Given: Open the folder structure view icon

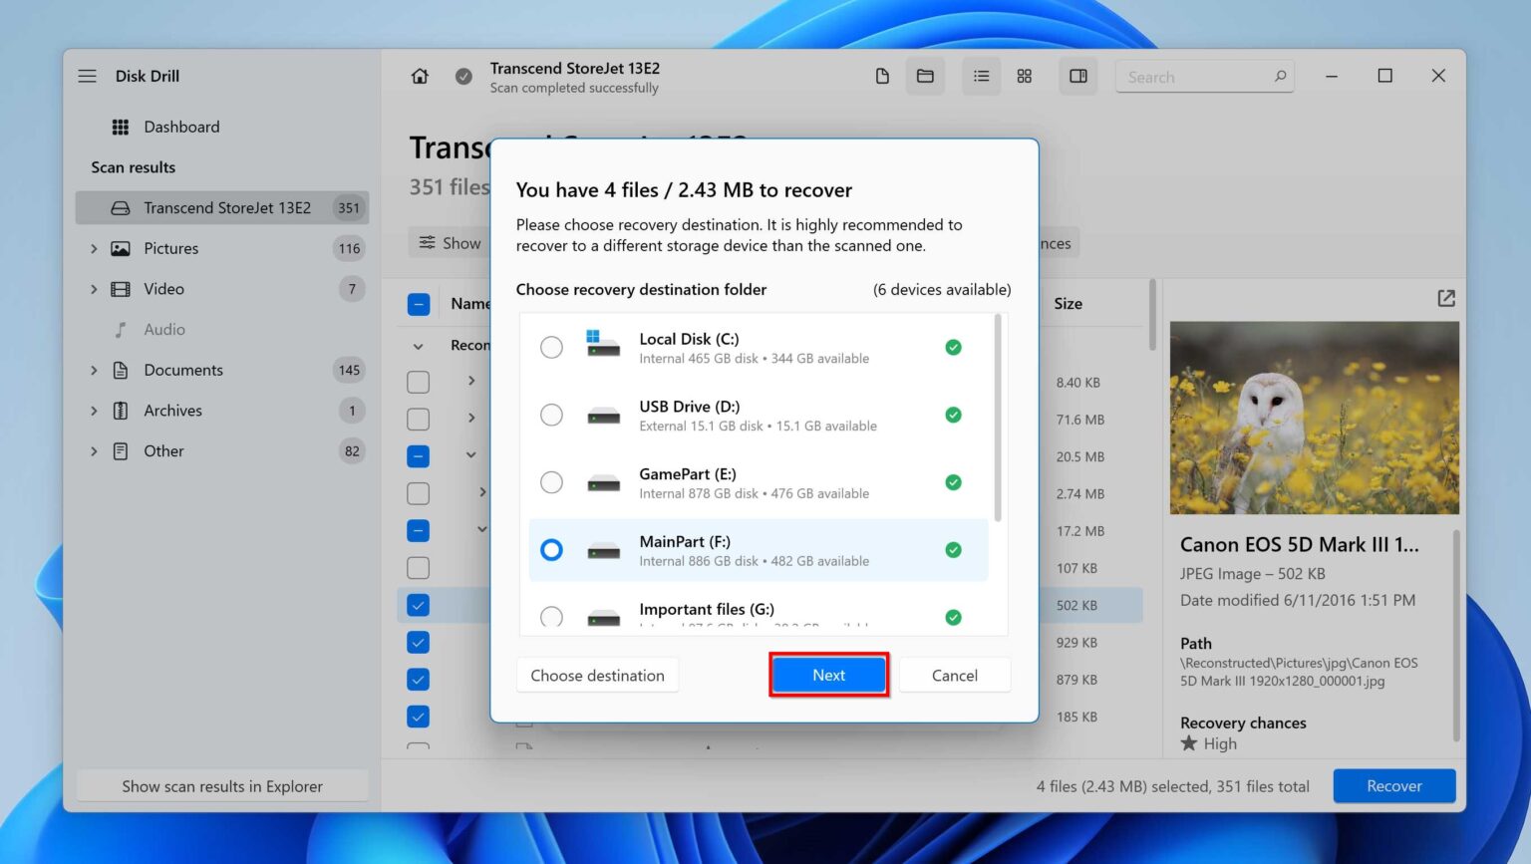Looking at the screenshot, I should 925,76.
